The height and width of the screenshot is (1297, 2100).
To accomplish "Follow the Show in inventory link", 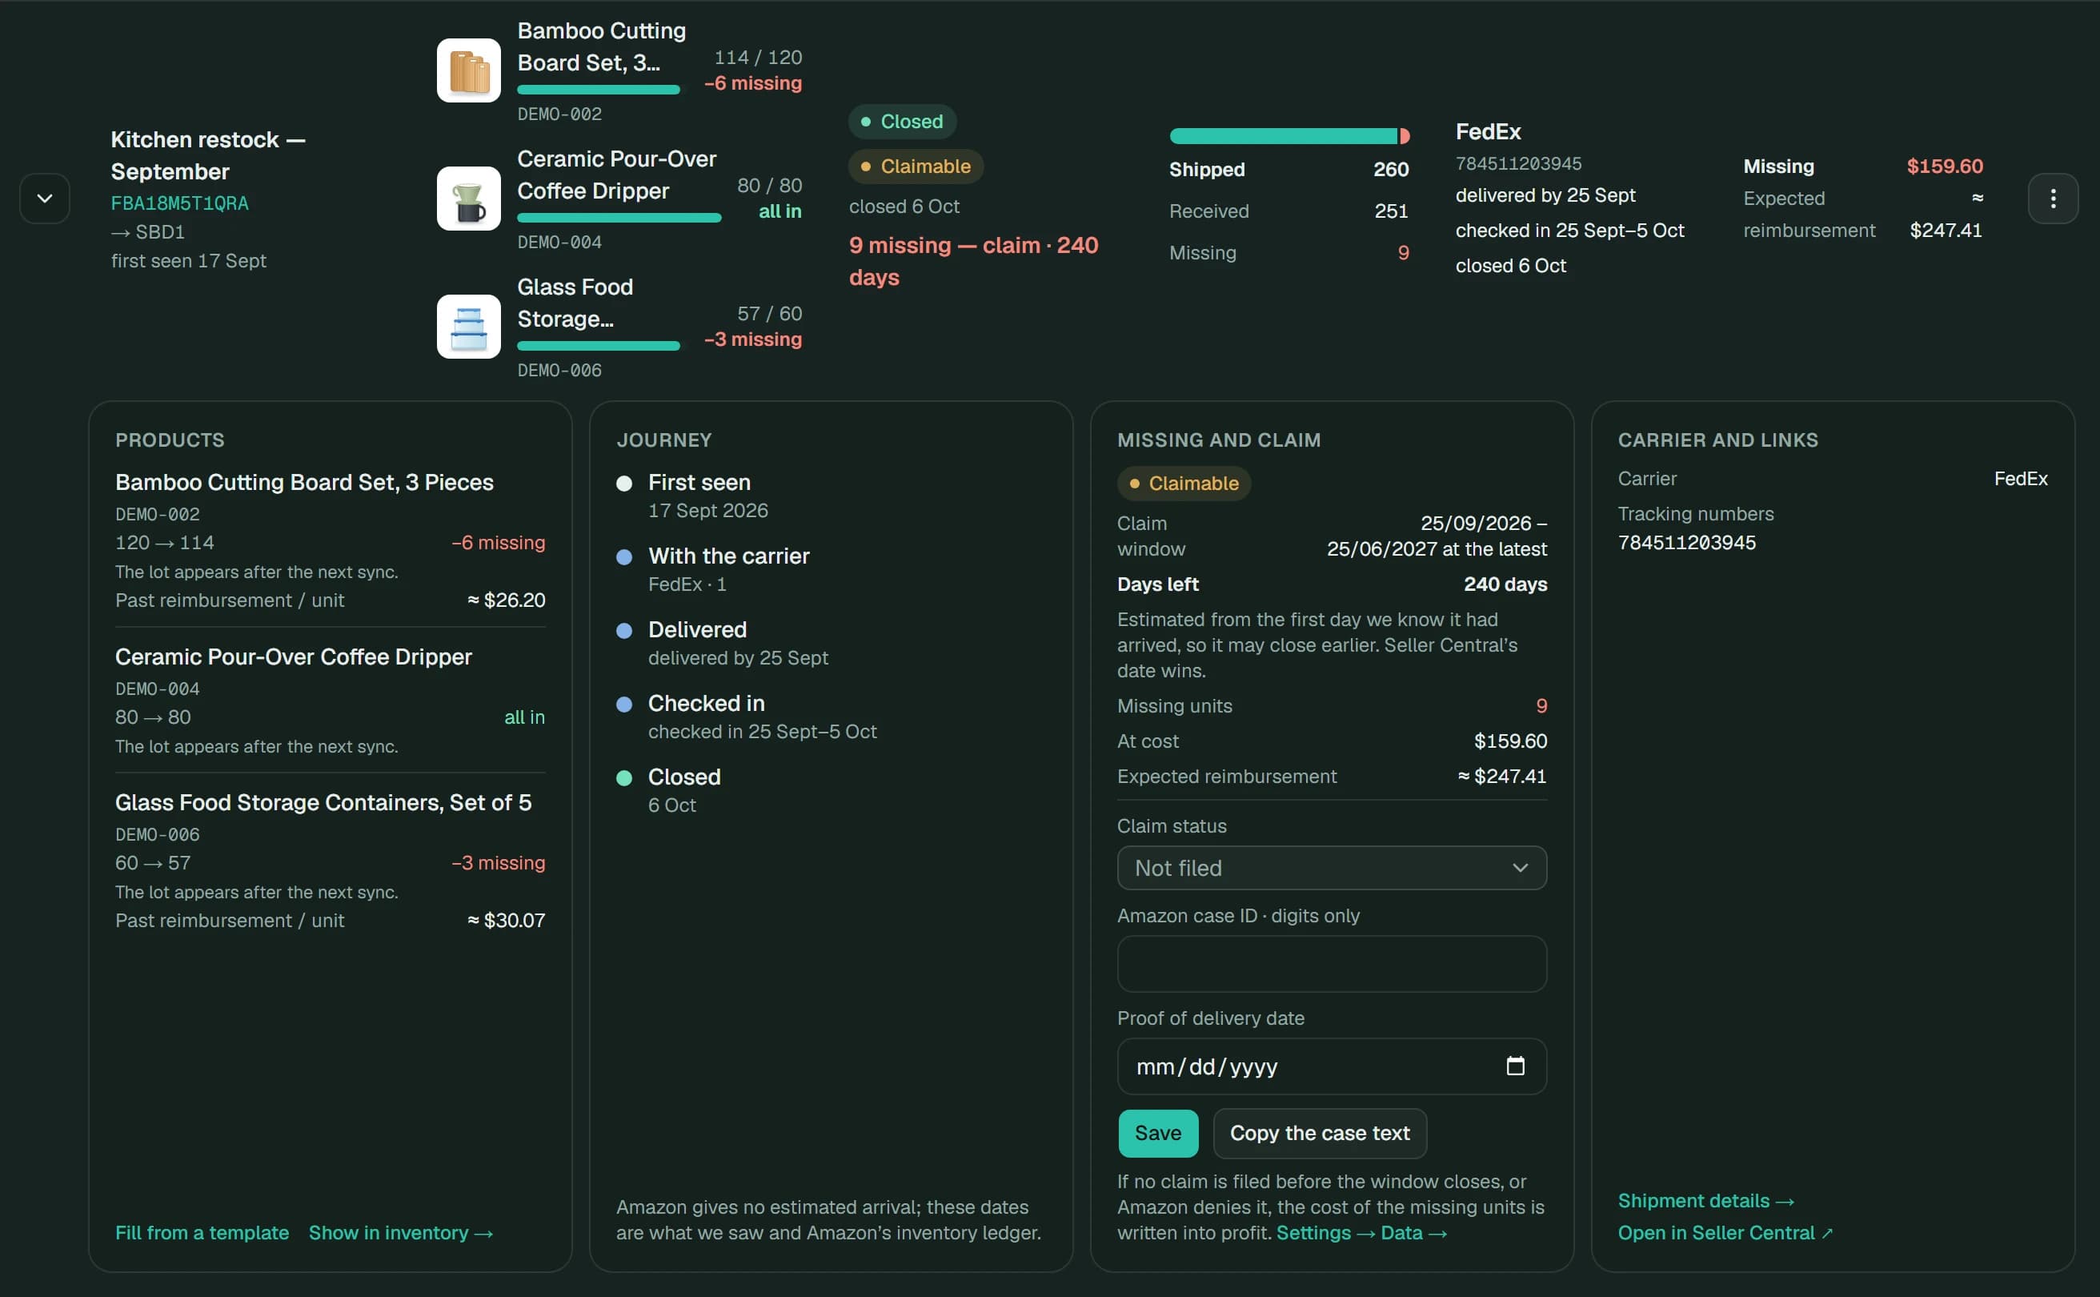I will [x=400, y=1233].
